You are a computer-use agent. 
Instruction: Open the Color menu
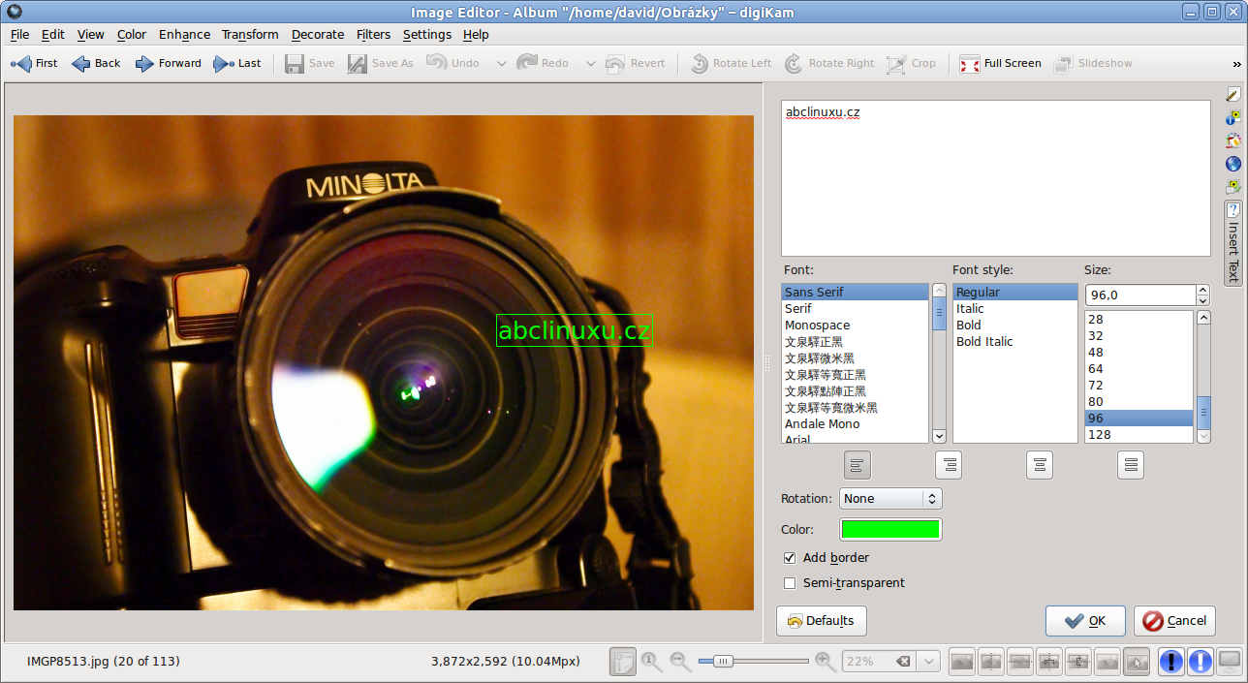132,34
